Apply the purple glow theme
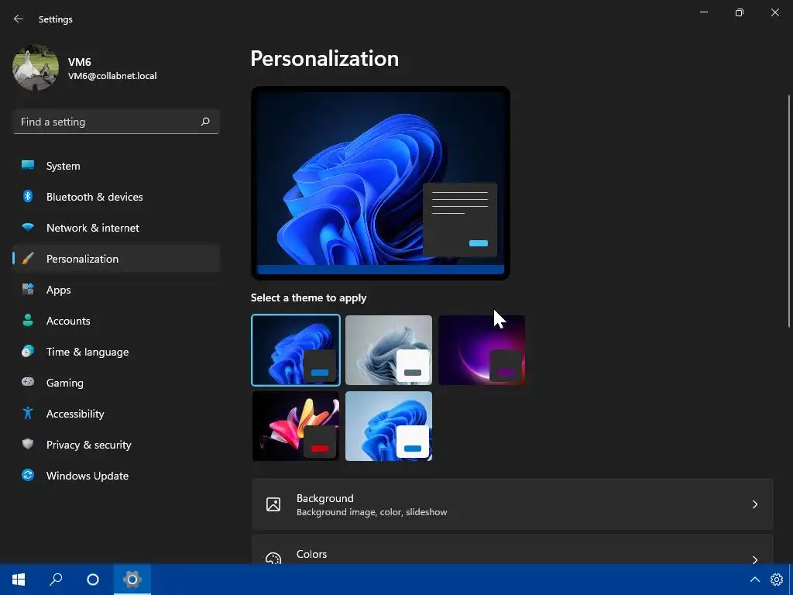The height and width of the screenshot is (595, 793). pos(482,350)
